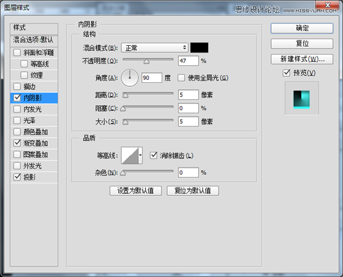Open the 投影 settings label

point(30,177)
